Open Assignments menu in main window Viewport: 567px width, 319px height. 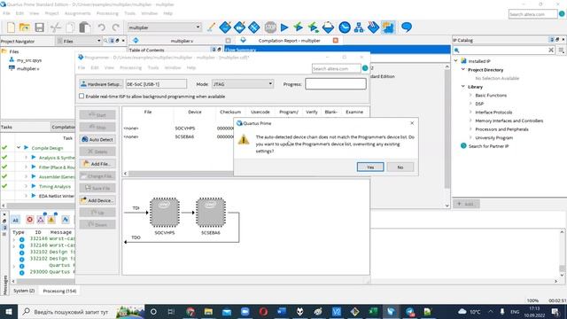click(77, 13)
